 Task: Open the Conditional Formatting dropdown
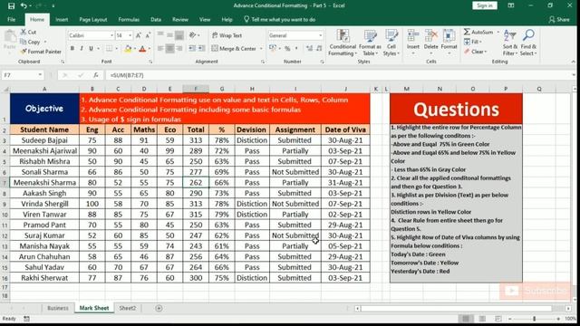(343, 43)
